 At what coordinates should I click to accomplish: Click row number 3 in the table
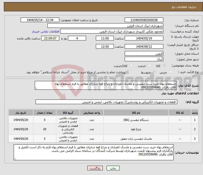click(195, 139)
